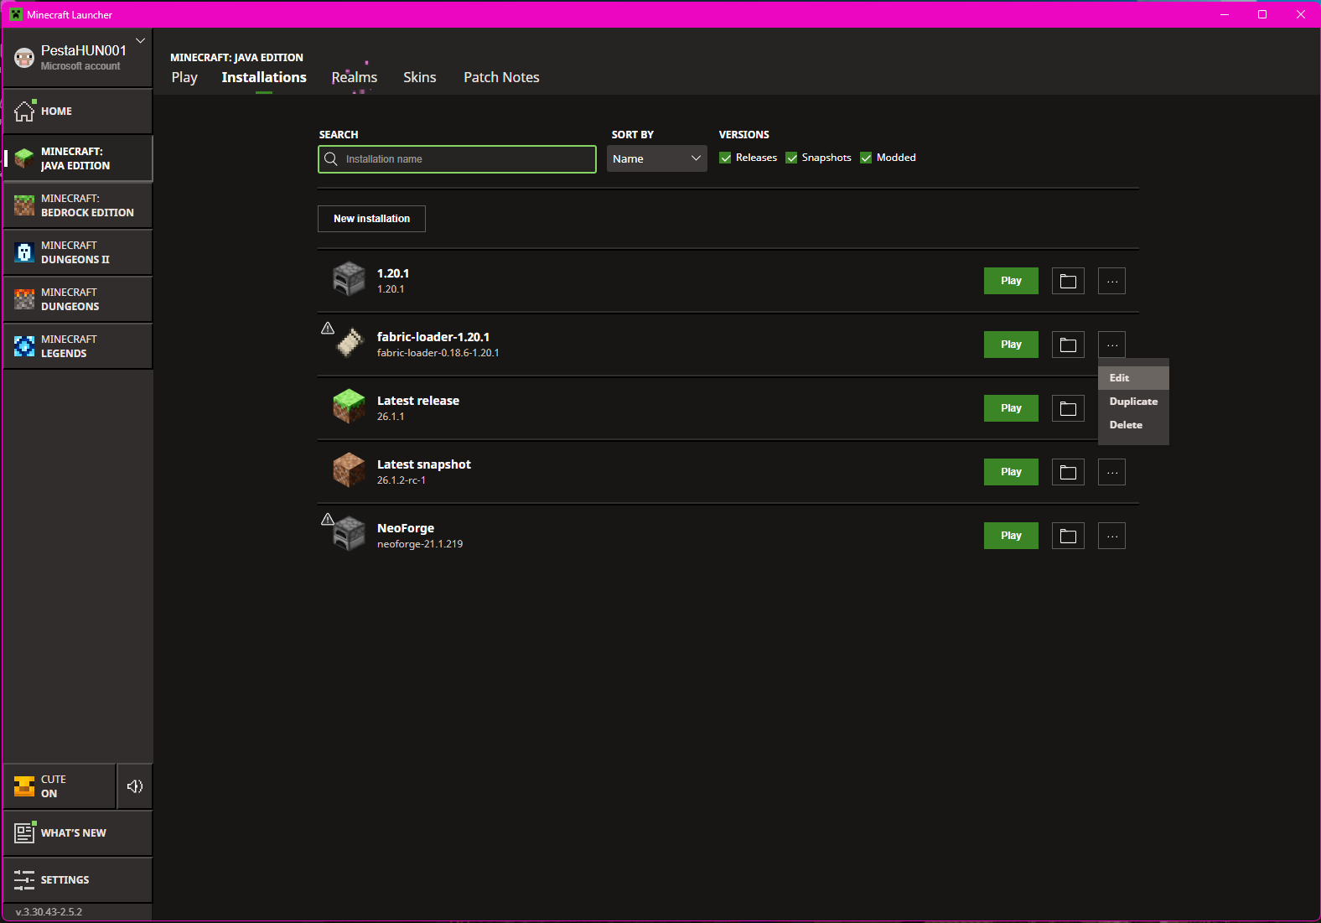Play the Latest release installation
This screenshot has width=1321, height=923.
(x=1011, y=408)
